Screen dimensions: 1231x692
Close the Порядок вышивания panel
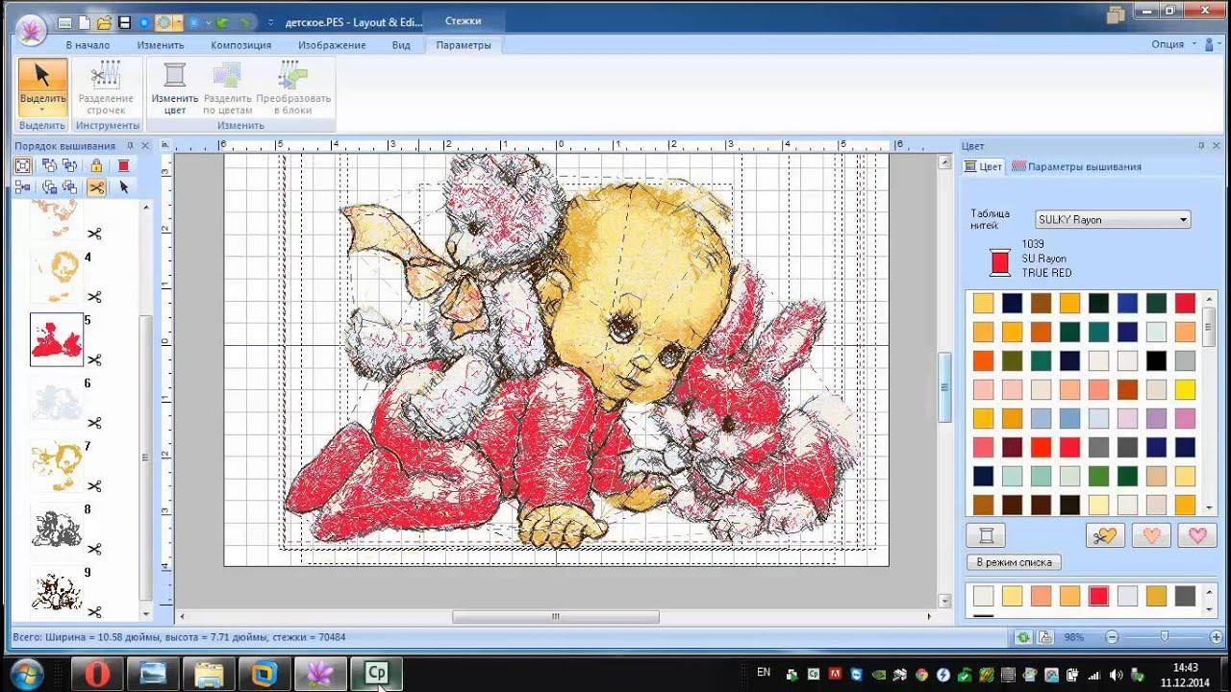pyautogui.click(x=145, y=145)
